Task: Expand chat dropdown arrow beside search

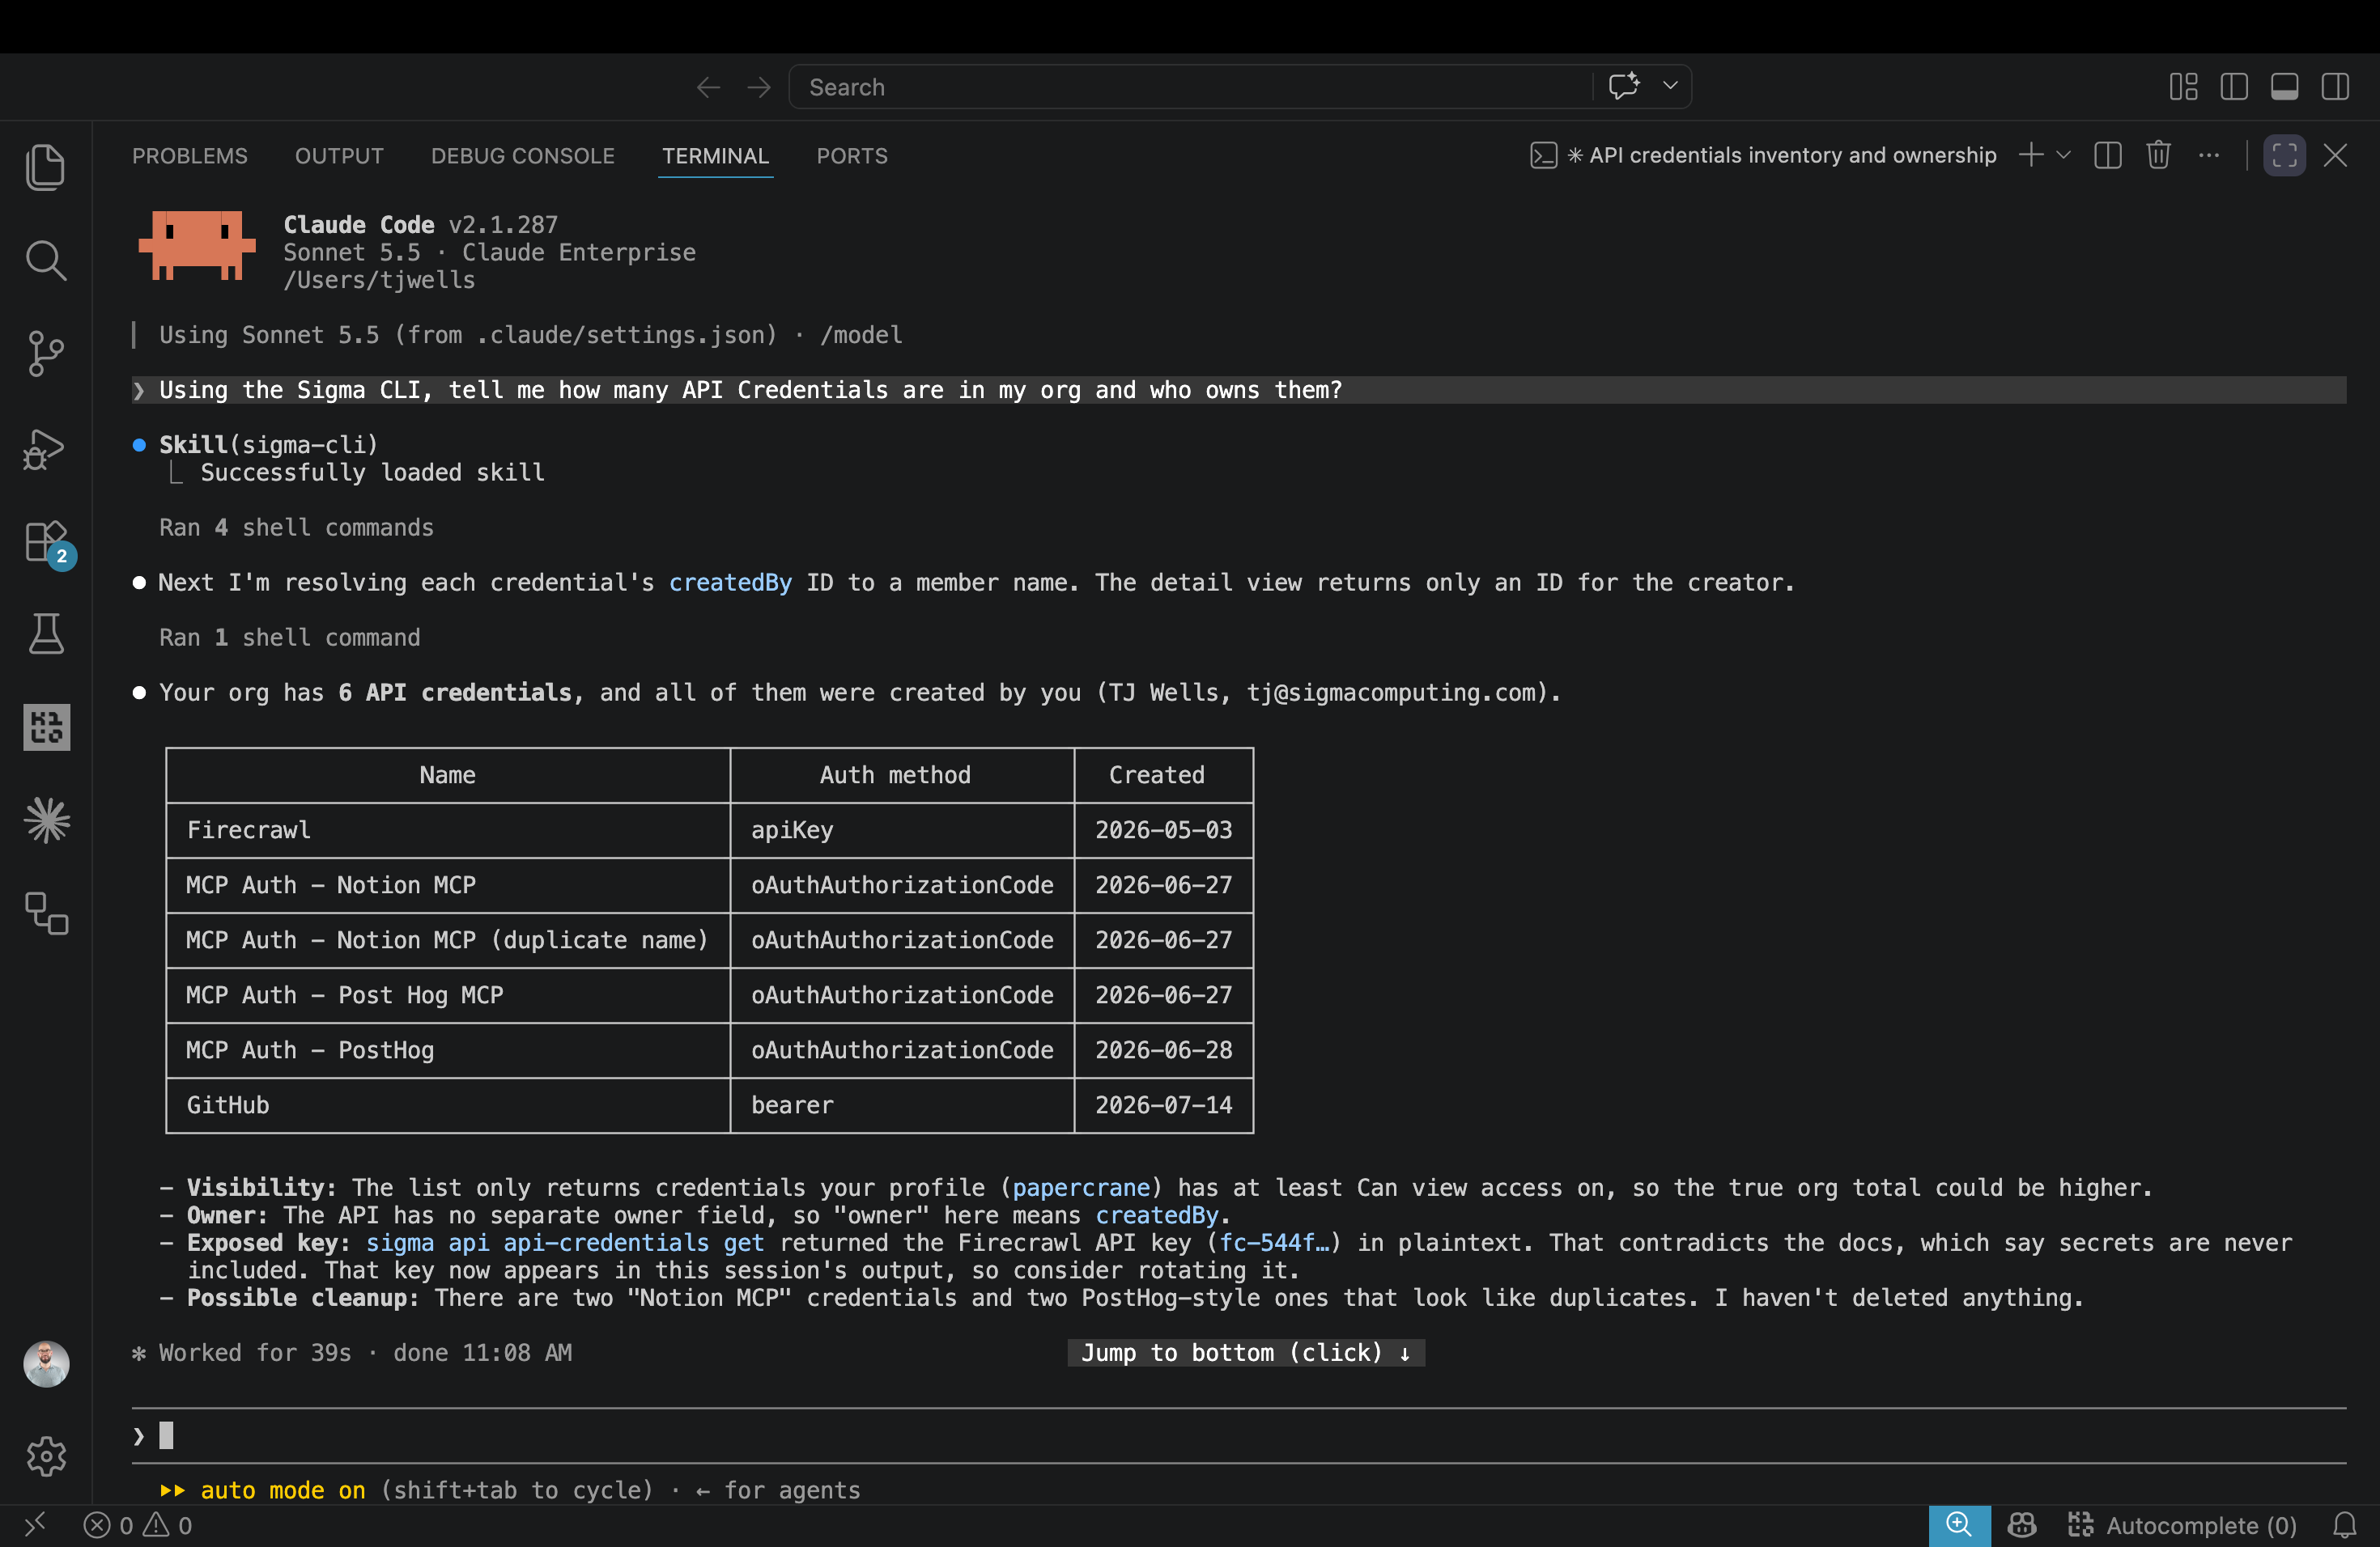Action: tap(1669, 86)
